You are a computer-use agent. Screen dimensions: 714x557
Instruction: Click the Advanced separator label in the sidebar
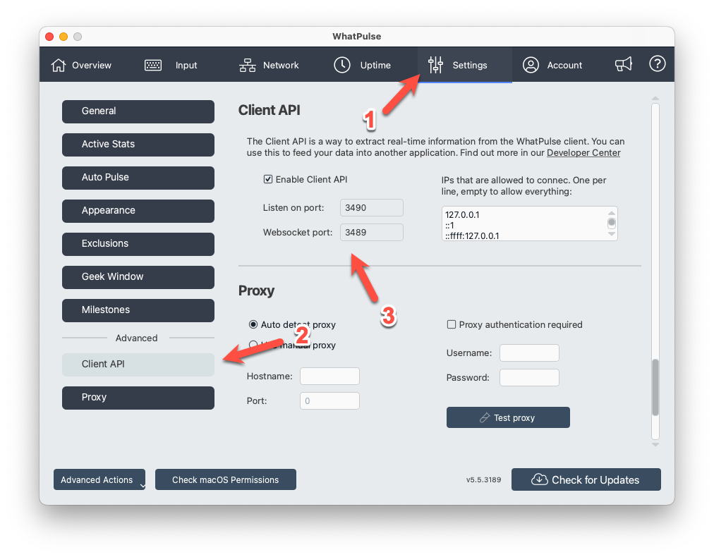[x=136, y=338]
